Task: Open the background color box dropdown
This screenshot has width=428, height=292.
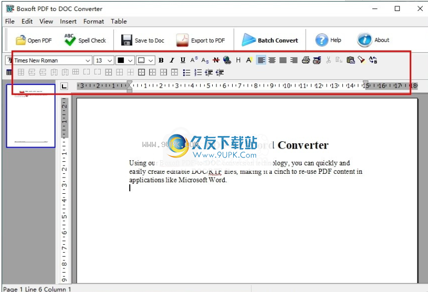Action: 151,60
